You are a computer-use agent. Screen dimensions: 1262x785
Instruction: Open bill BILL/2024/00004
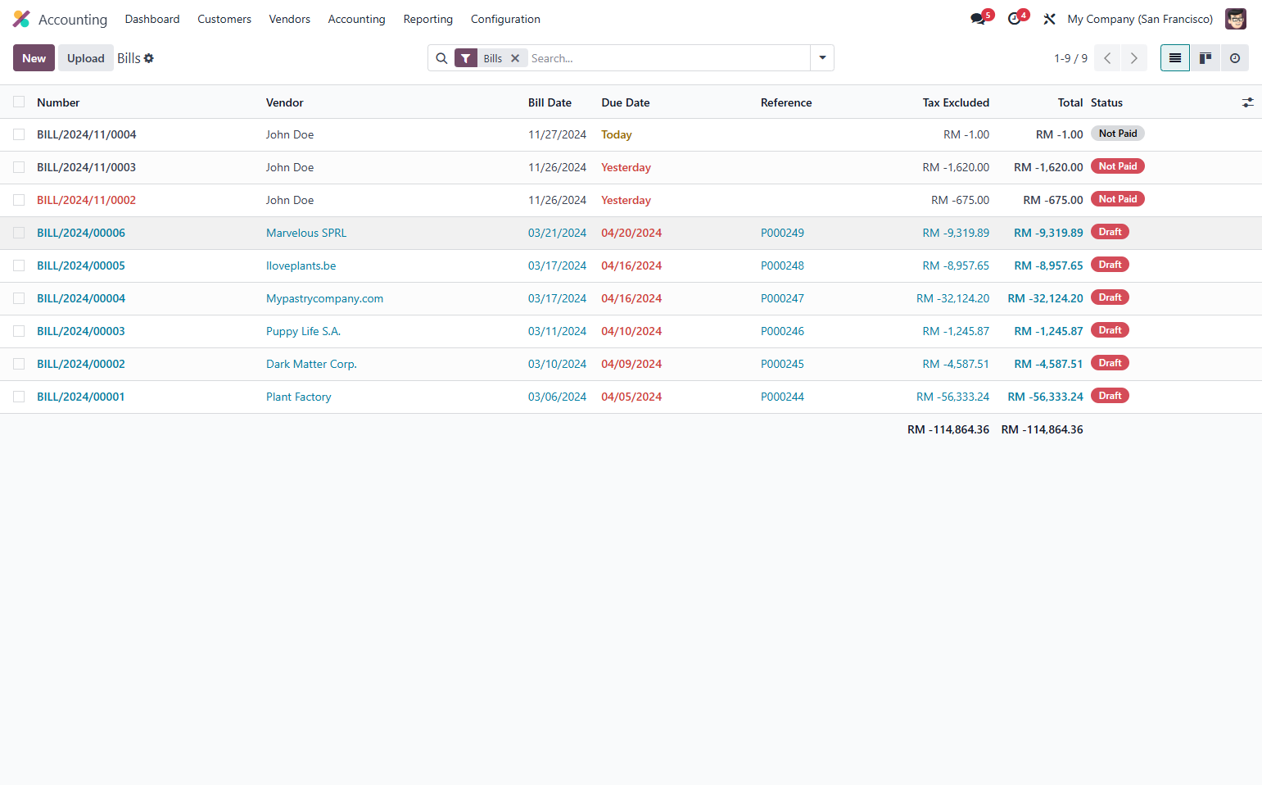point(81,298)
